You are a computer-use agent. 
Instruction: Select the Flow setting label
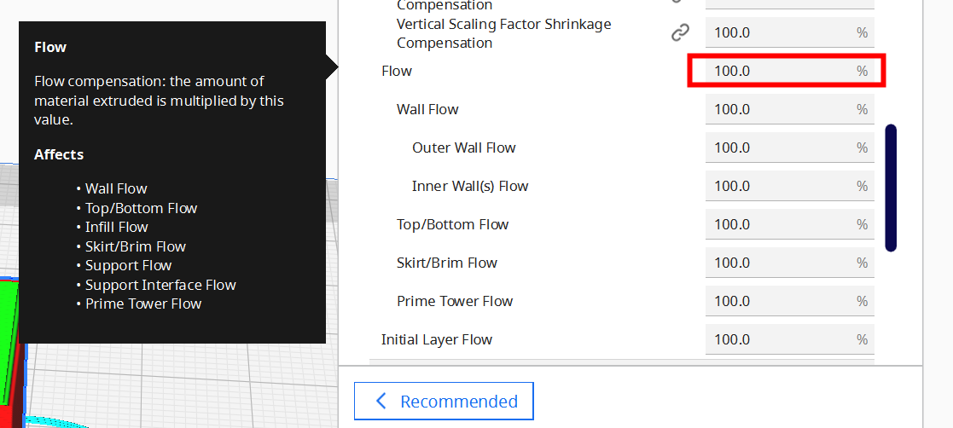tap(397, 71)
